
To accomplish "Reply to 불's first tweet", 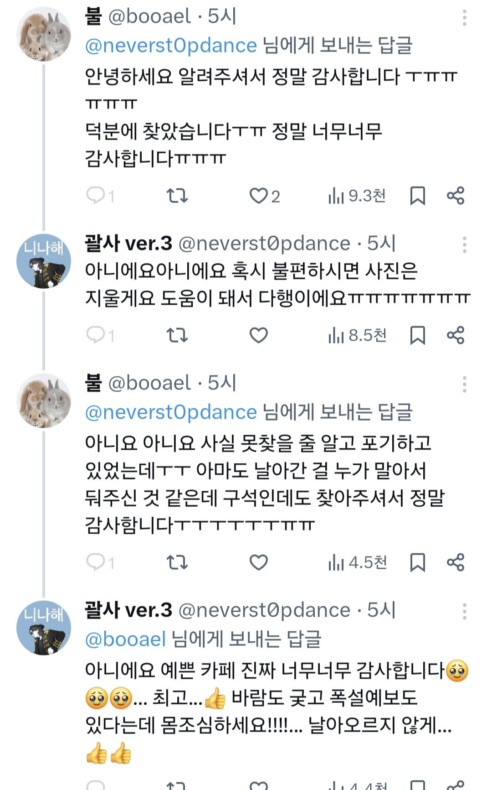I will point(96,196).
